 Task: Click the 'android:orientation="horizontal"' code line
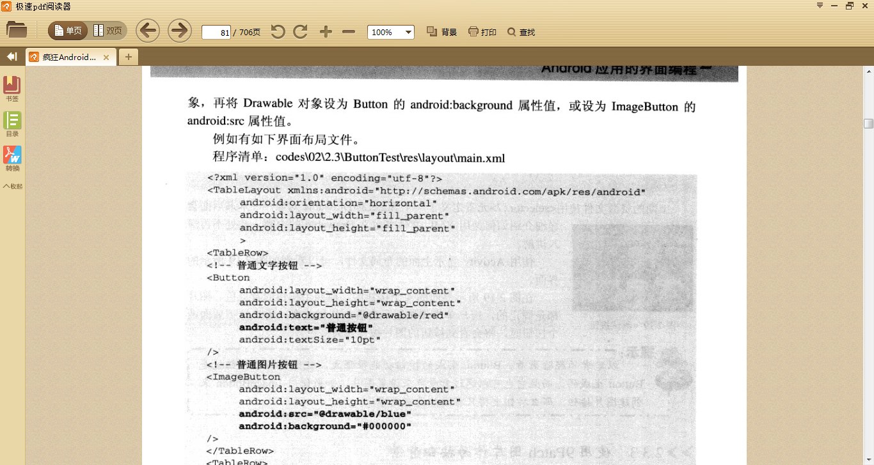click(338, 203)
